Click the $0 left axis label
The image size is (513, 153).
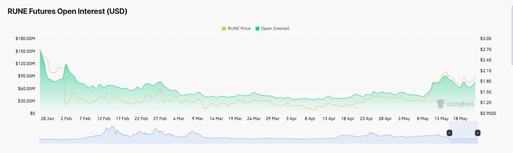click(32, 113)
